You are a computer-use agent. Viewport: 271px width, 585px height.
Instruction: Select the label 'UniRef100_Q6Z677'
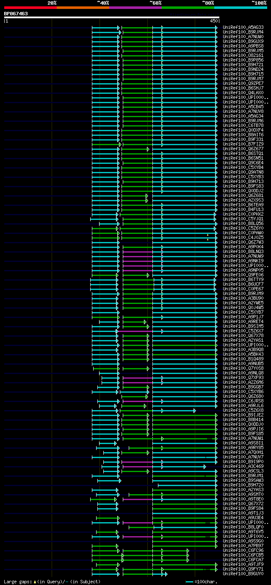[243, 149]
